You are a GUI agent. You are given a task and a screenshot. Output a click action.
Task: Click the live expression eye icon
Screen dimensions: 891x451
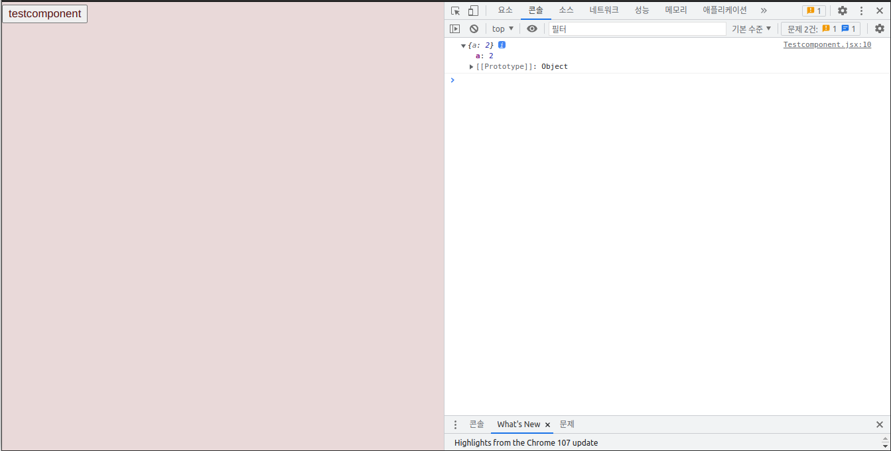(532, 28)
